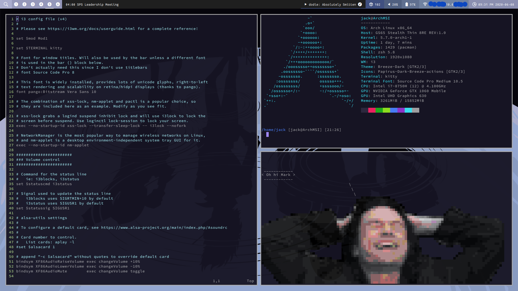Switch to workspace 1
Screen dimensions: 518x291
point(16,4)
